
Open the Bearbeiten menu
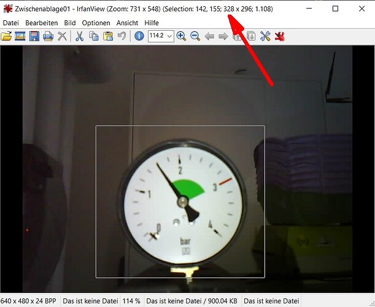(x=42, y=23)
